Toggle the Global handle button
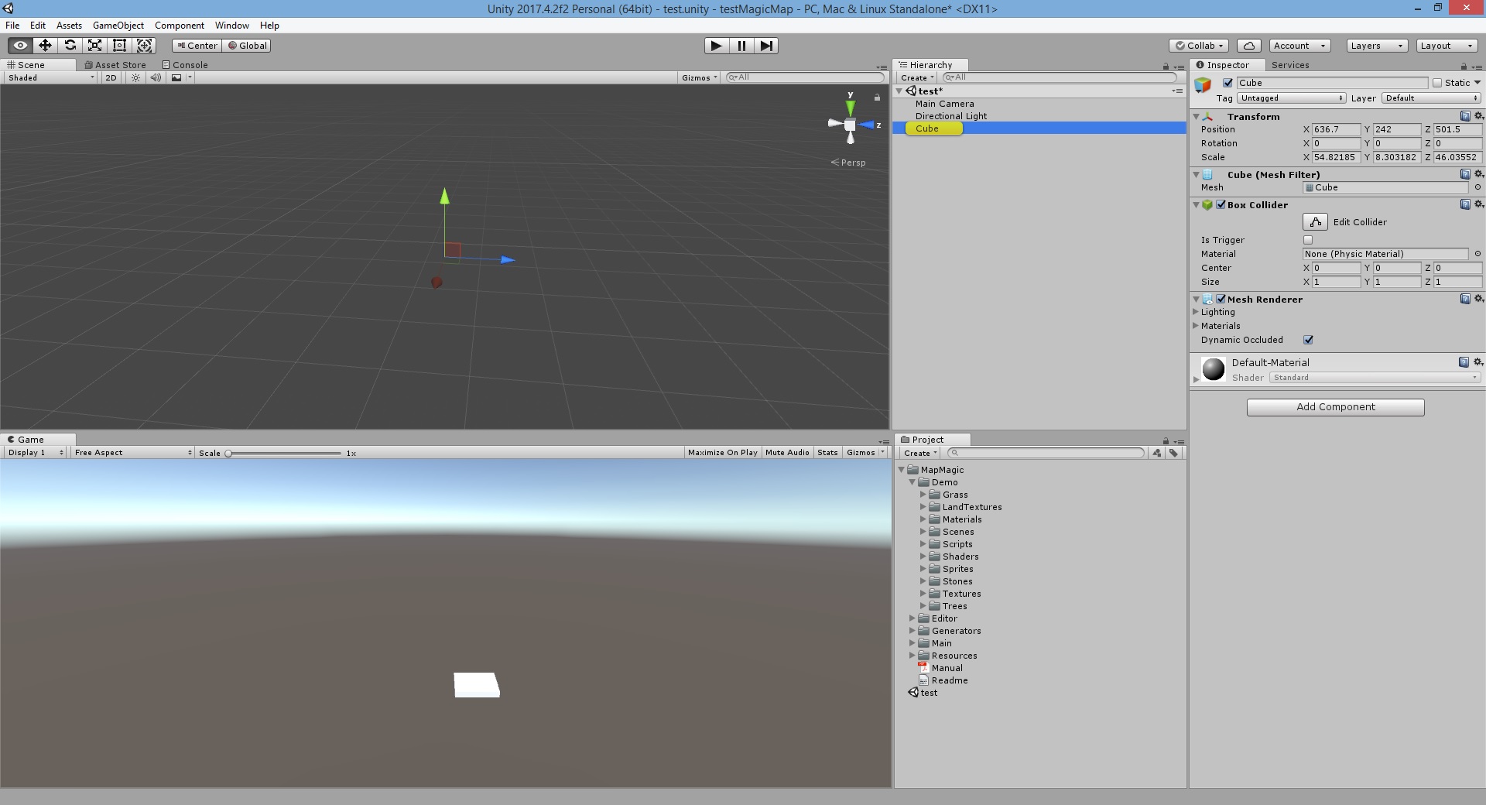 click(247, 46)
